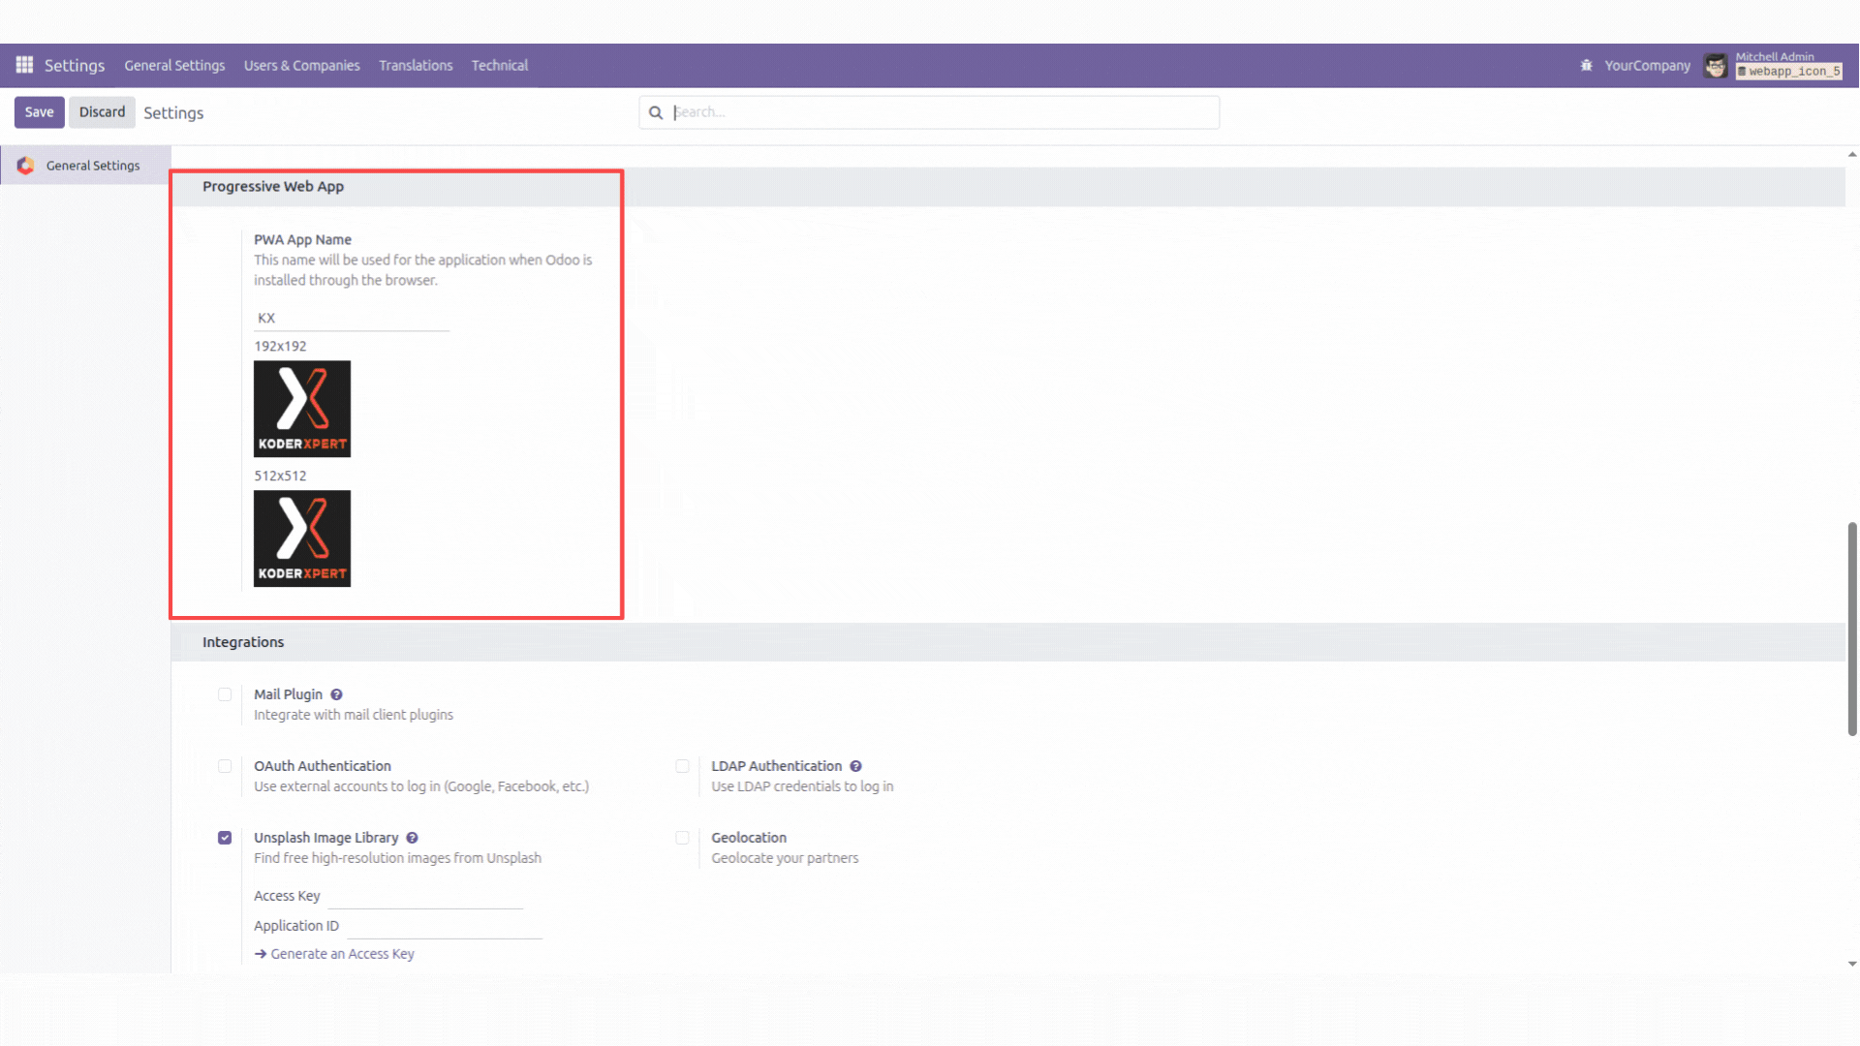The image size is (1860, 1046).
Task: Select General Settings in the sidebar
Action: [85, 166]
